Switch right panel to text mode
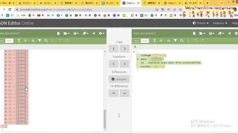This screenshot has width=238, height=134. point(137,41)
